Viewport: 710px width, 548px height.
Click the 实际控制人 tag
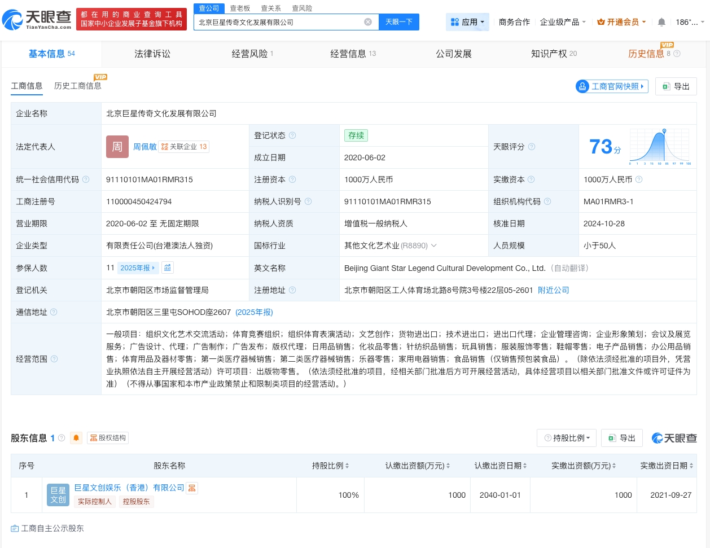[x=95, y=501]
